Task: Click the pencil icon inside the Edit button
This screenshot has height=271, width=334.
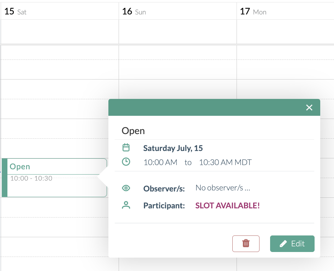Action: coord(283,244)
